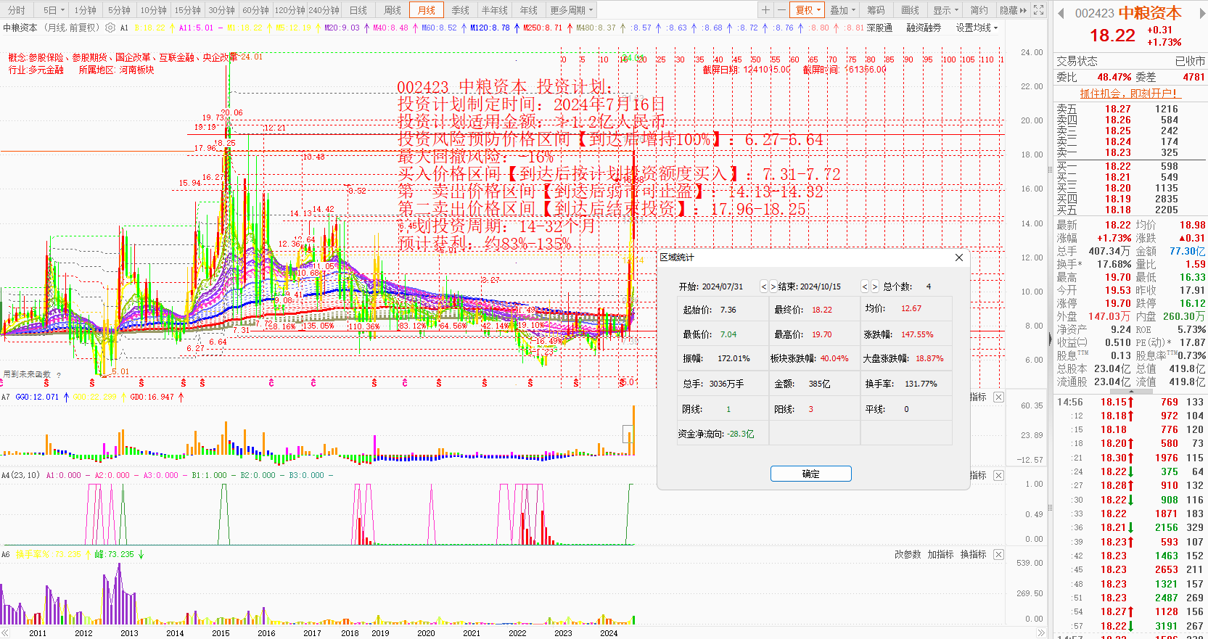
Task: Open 更多周期 period dropdown
Action: (571, 10)
